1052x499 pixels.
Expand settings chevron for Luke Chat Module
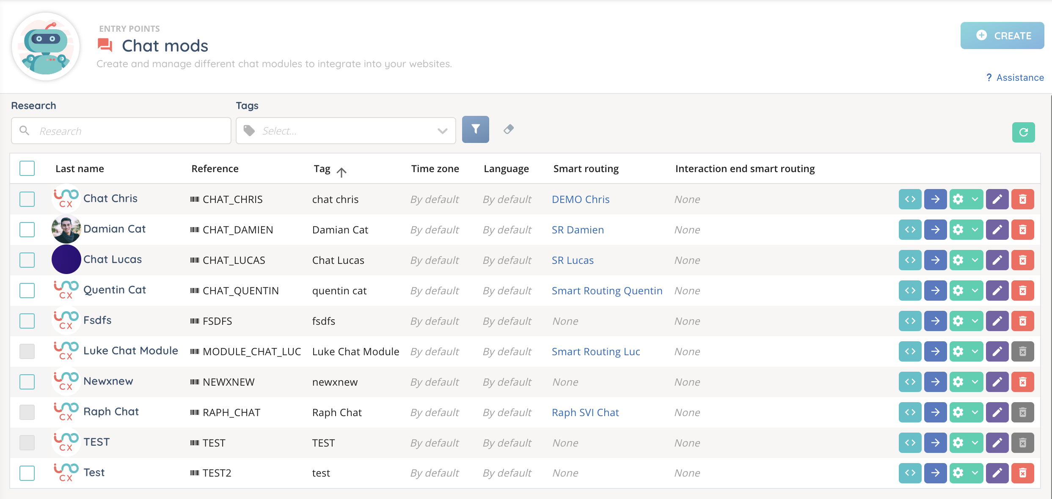pyautogui.click(x=975, y=351)
